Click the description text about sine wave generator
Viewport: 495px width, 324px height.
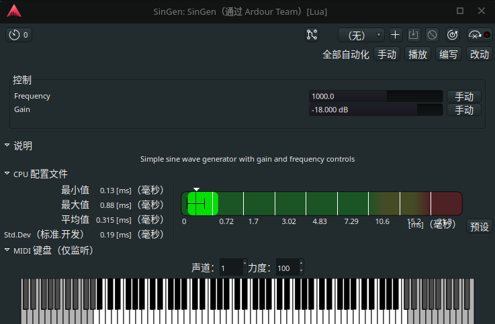point(247,159)
